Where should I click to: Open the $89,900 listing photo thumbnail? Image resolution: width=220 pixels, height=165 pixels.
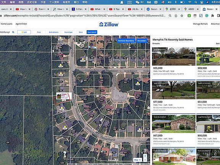pyautogui.click(x=208, y=57)
